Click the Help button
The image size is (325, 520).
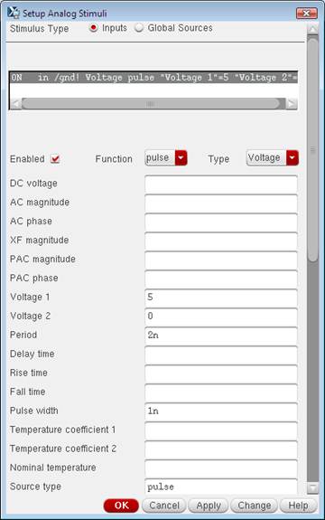coord(298,506)
